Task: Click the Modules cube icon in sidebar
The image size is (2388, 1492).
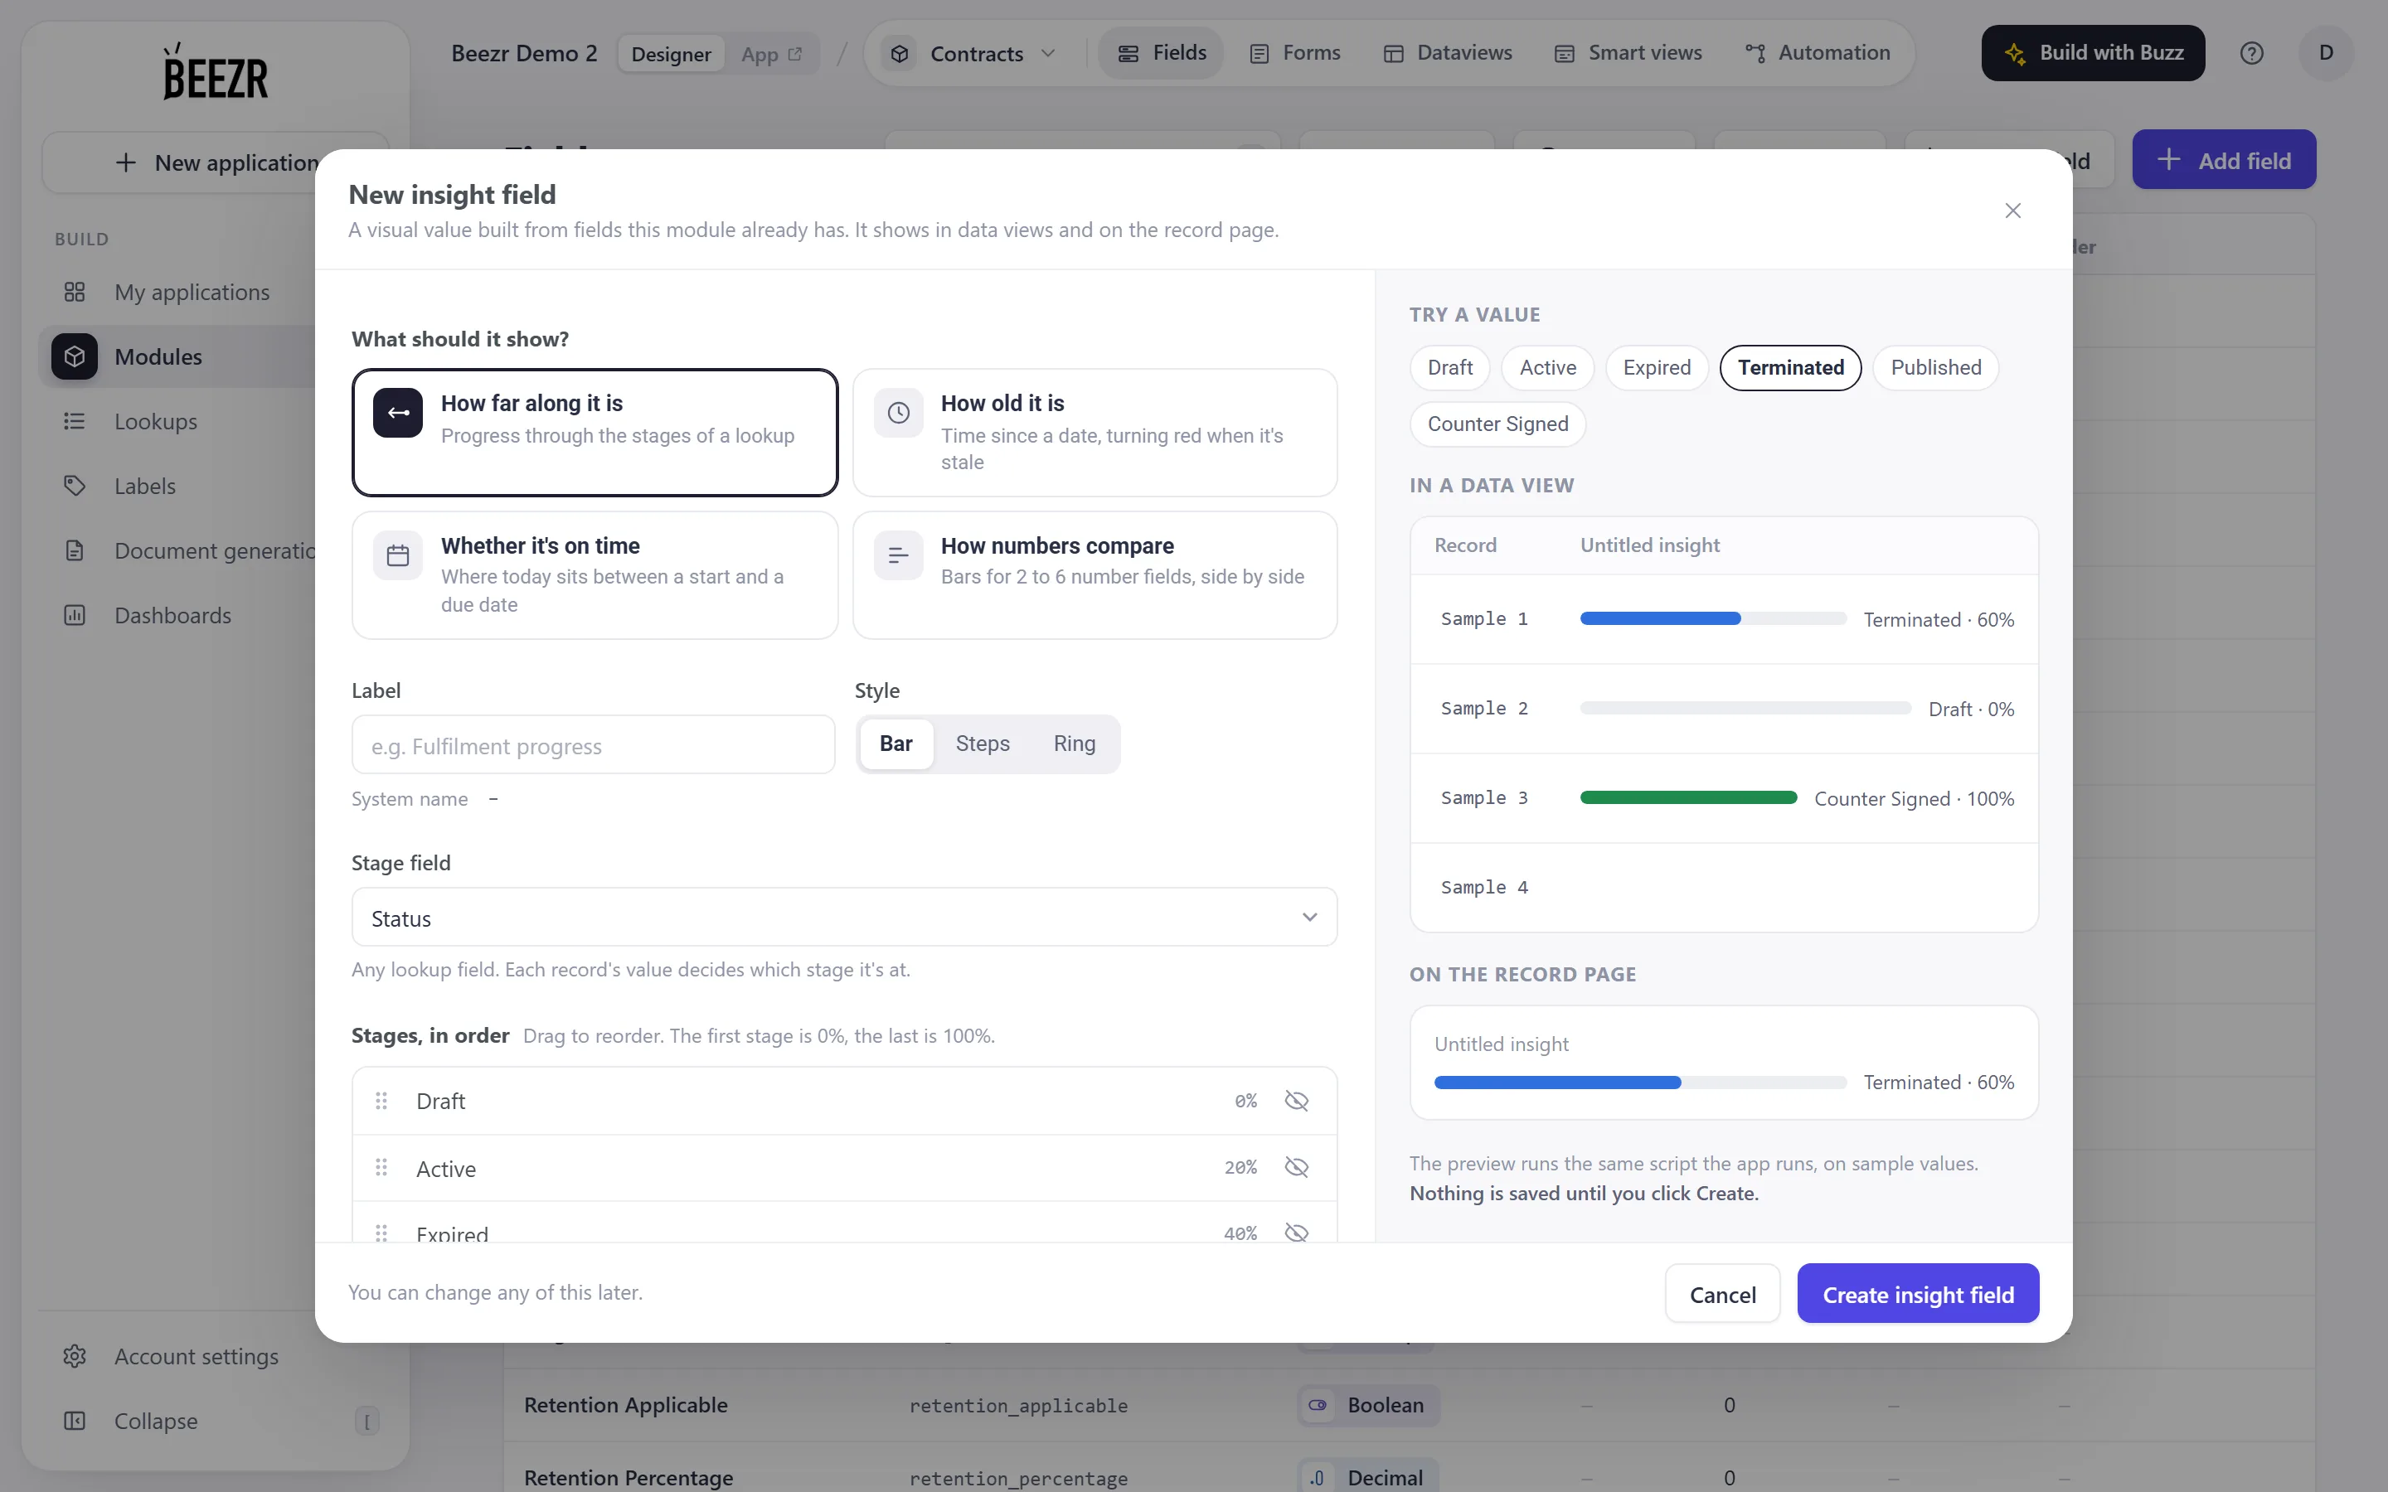Action: (75, 356)
